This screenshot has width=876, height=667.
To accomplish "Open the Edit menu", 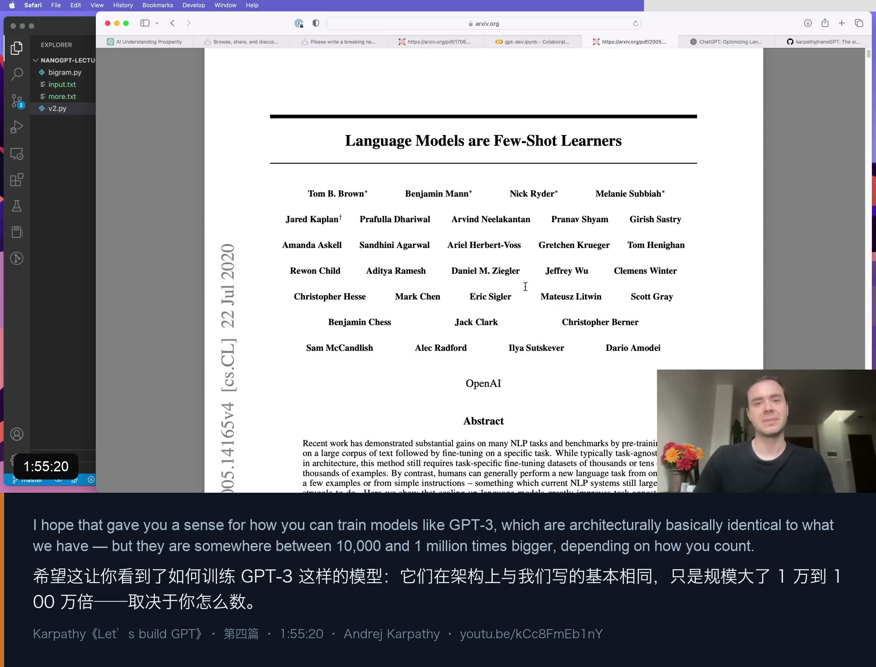I will pos(76,5).
